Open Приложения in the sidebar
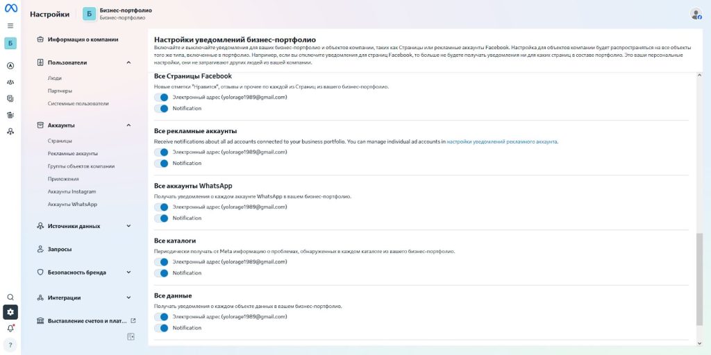The image size is (711, 355). click(63, 179)
